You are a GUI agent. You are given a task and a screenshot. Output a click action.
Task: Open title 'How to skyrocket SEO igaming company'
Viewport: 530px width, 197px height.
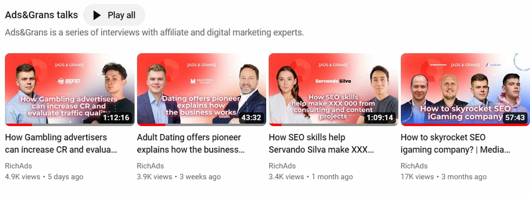(455, 143)
